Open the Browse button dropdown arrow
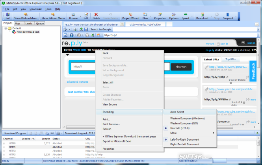The height and width of the screenshot is (165, 262). pyautogui.click(x=80, y=16)
